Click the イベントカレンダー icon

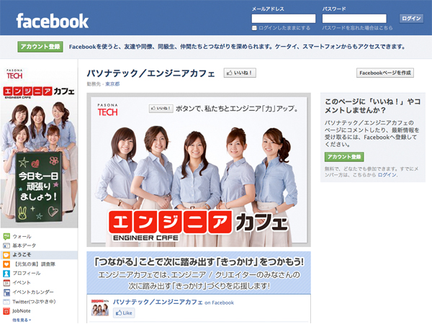tap(6, 292)
